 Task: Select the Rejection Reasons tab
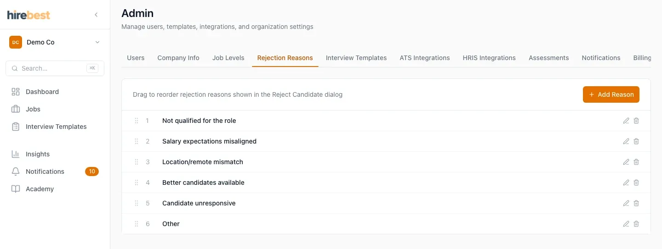(x=285, y=58)
